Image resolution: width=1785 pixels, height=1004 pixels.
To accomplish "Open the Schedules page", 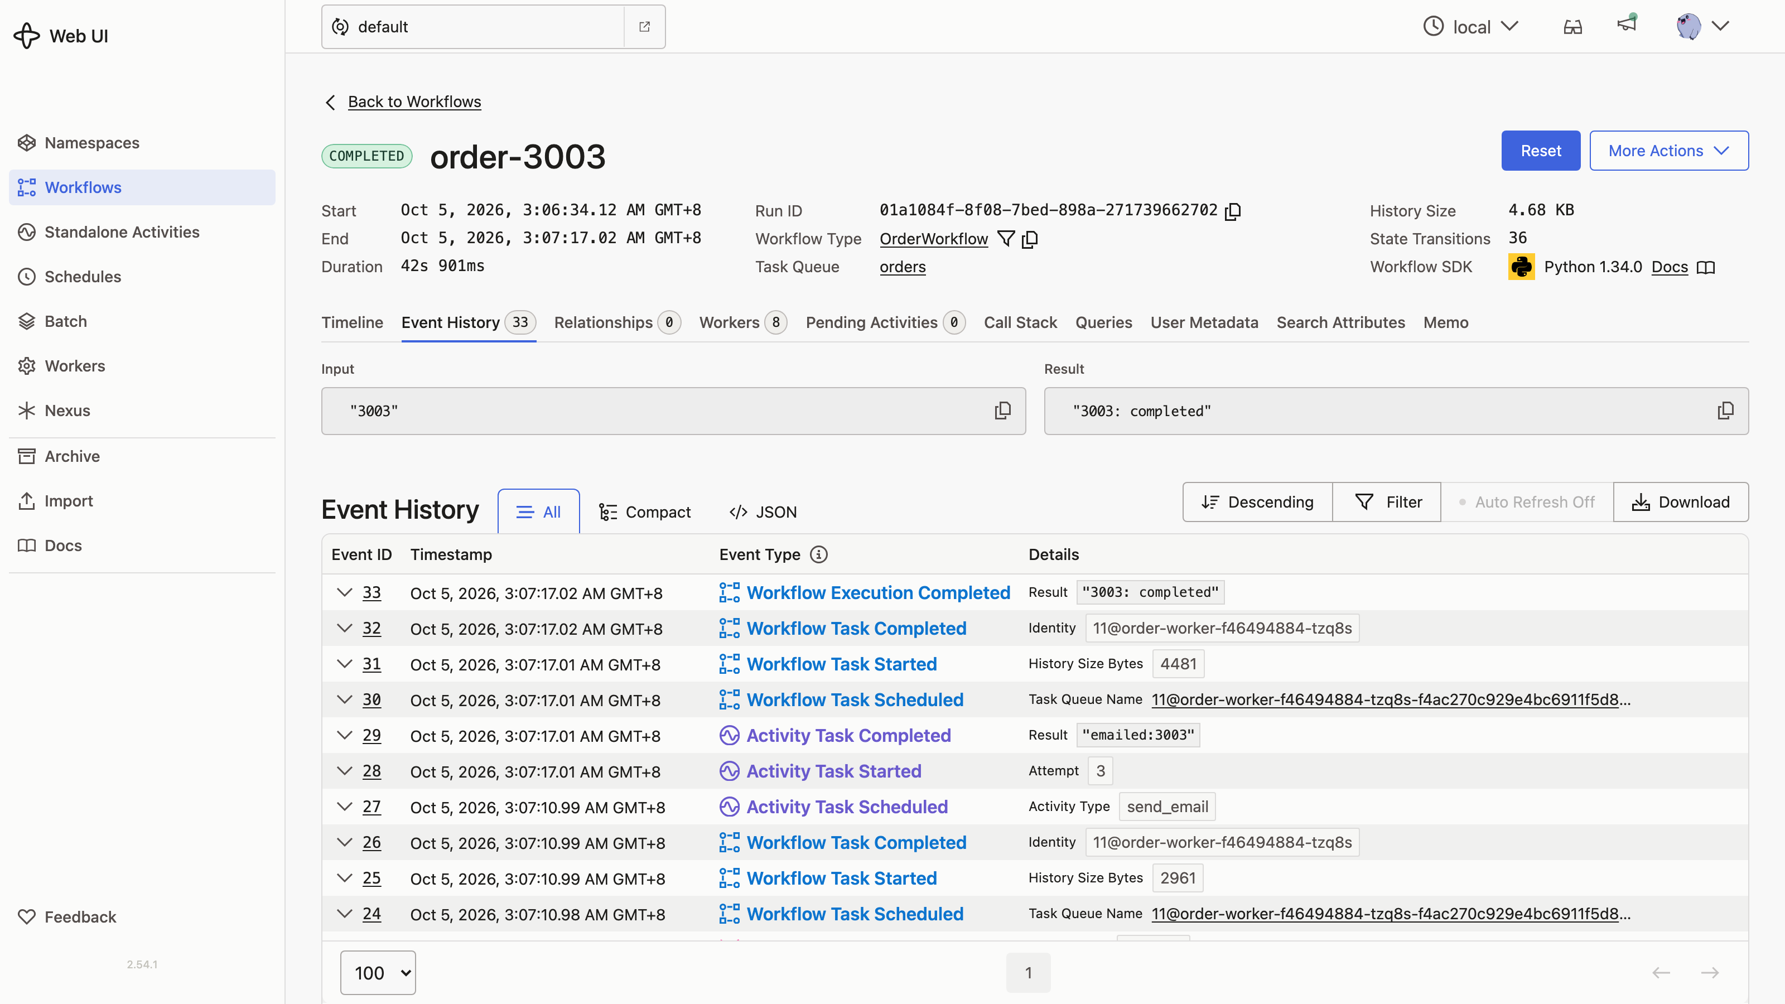I will [x=142, y=277].
